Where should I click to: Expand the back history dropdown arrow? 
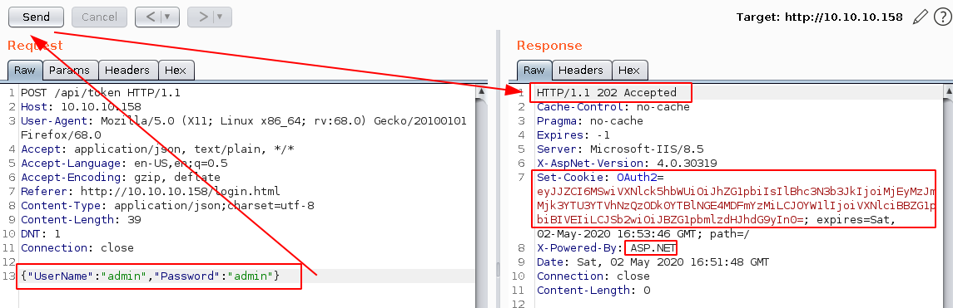169,17
